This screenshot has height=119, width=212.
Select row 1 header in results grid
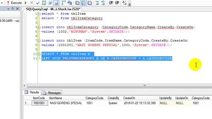pos(27,103)
